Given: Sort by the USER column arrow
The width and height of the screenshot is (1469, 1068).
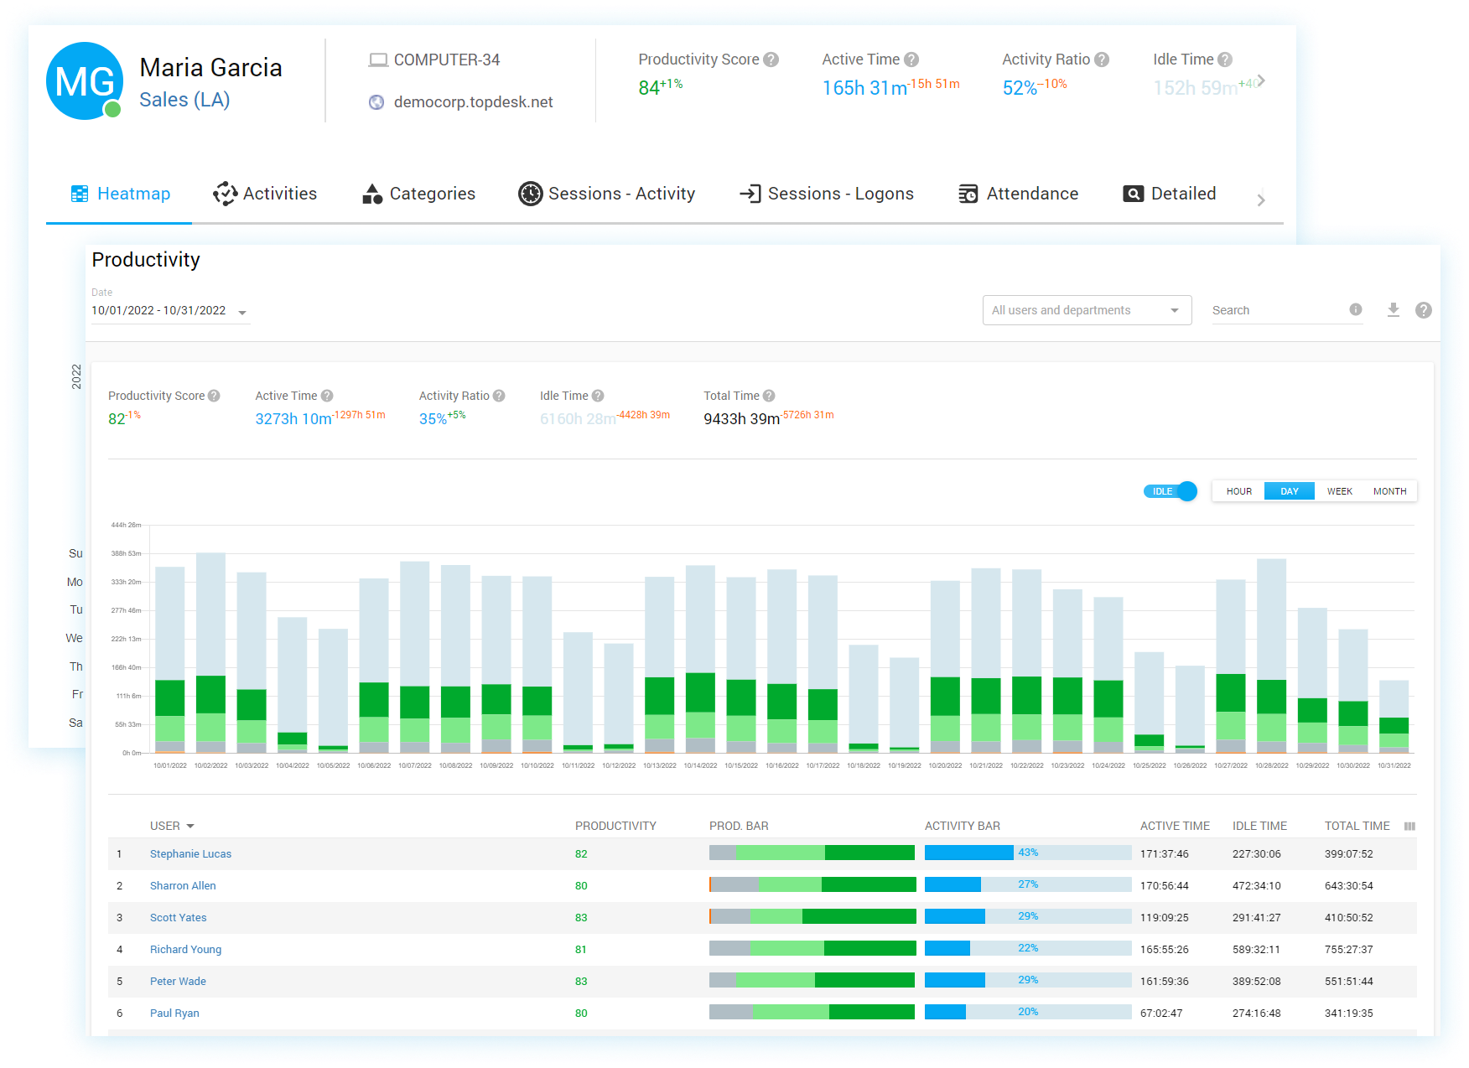Looking at the screenshot, I should (190, 827).
